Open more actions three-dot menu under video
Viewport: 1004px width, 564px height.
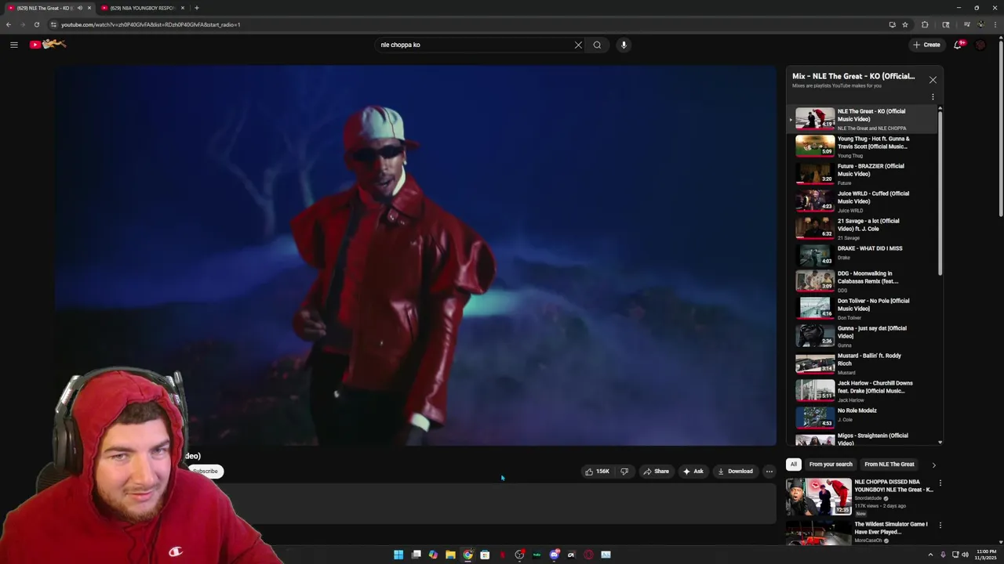[x=769, y=472]
